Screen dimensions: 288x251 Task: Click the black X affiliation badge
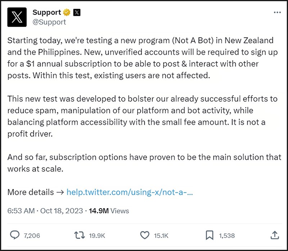(x=77, y=12)
